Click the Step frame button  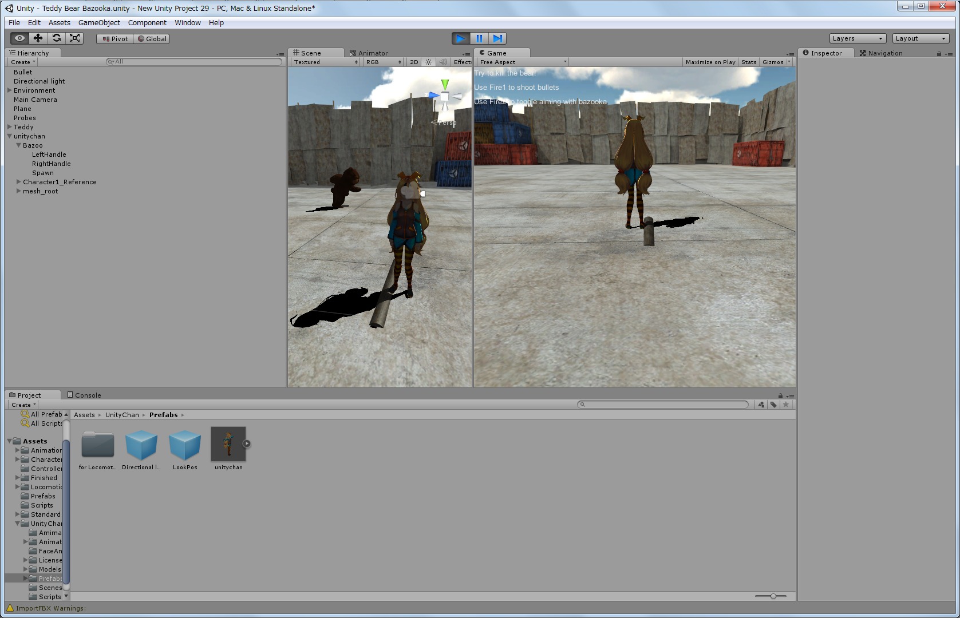[497, 38]
